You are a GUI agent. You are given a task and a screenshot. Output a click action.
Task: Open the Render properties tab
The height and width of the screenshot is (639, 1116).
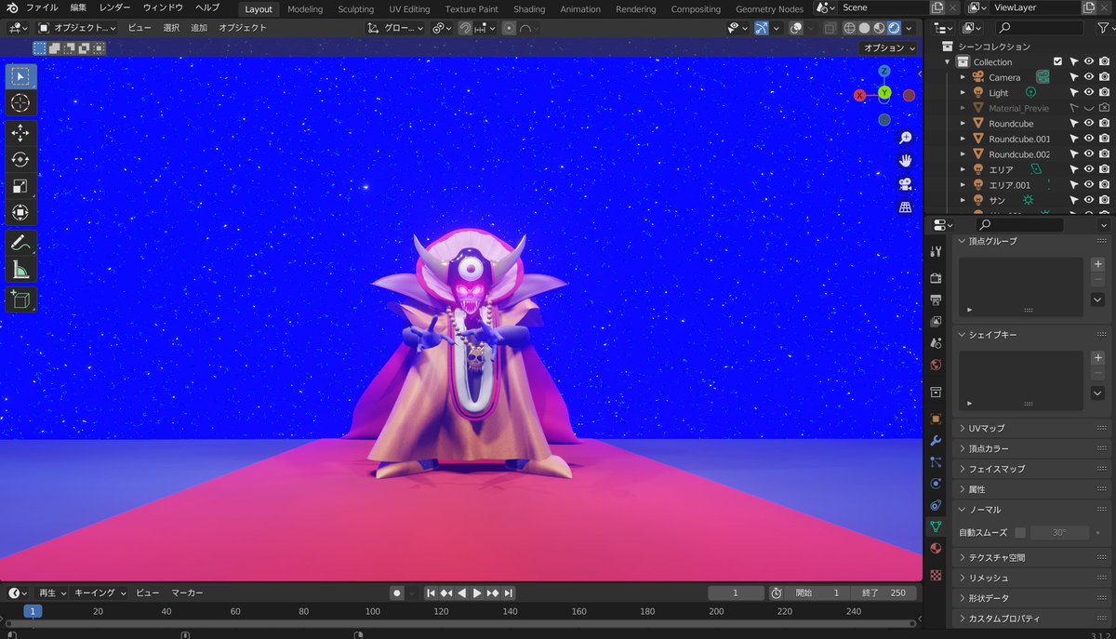click(936, 278)
